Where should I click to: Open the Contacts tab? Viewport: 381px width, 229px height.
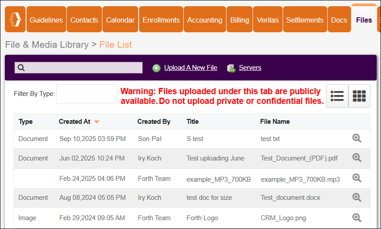84,19
